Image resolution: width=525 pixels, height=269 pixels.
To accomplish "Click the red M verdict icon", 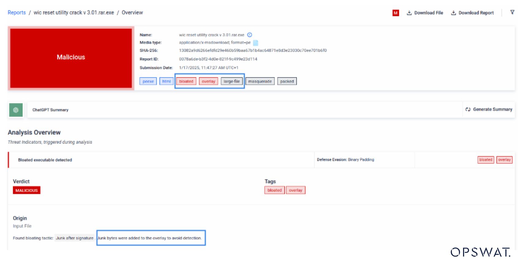I will (x=396, y=13).
